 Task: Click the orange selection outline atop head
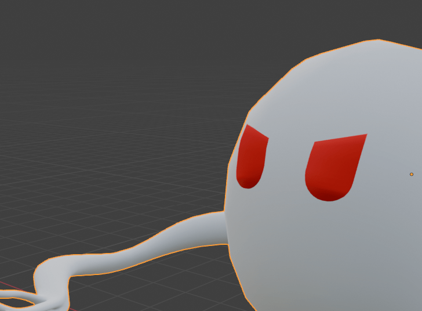pyautogui.click(x=379, y=40)
